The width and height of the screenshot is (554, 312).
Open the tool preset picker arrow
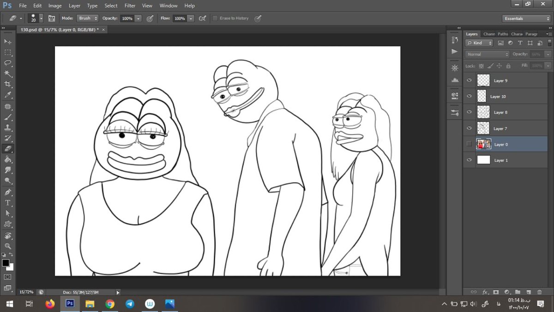coord(20,18)
